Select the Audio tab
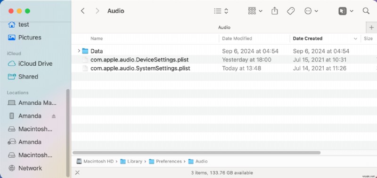The image size is (377, 178). [x=224, y=28]
